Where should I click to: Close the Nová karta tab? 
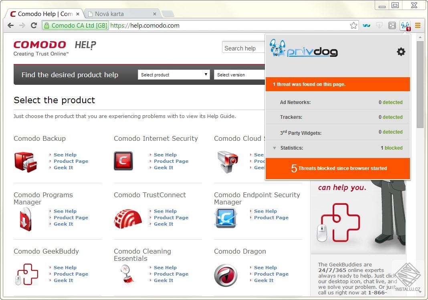[155, 14]
